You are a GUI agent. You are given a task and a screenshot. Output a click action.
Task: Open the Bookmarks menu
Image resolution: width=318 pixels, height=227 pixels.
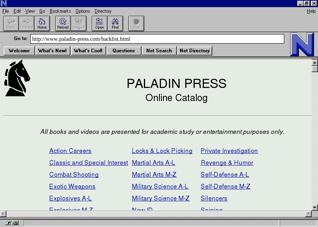(x=60, y=11)
